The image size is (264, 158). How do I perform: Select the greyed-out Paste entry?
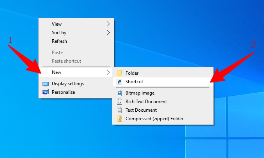pos(76,53)
